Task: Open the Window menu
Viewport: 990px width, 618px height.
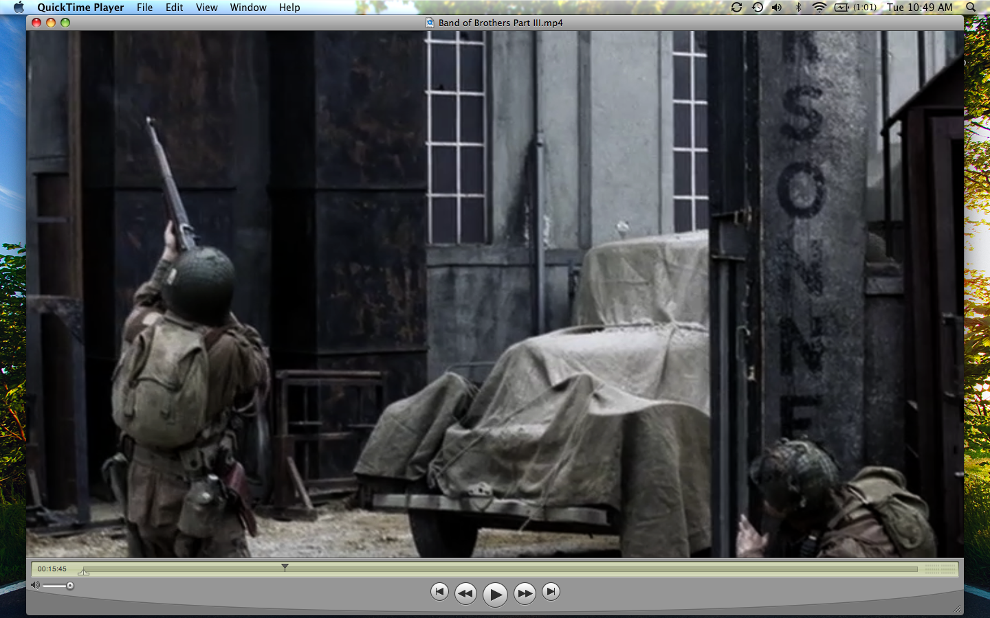Action: (247, 7)
